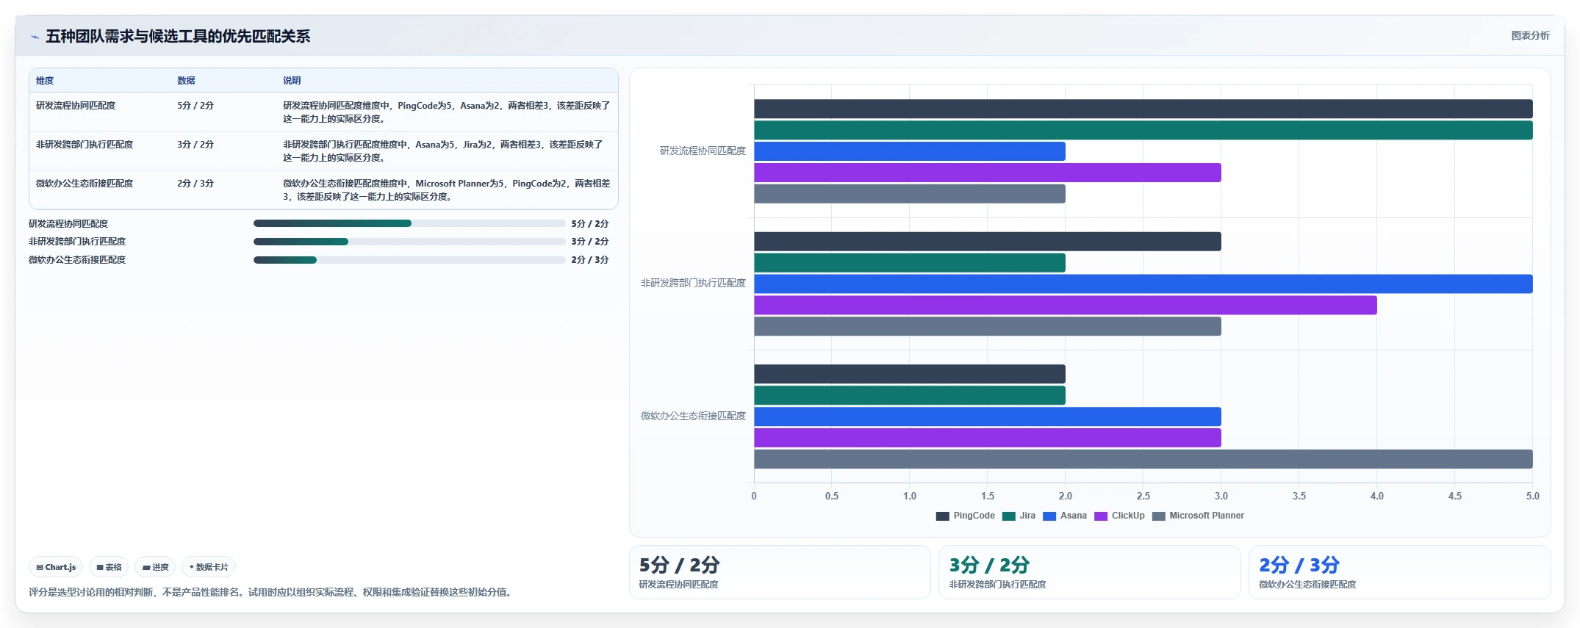Click the Microsoft Planner bar in 非研发跨部门执行匹配度 group
This screenshot has width=1580, height=628.
(x=988, y=326)
